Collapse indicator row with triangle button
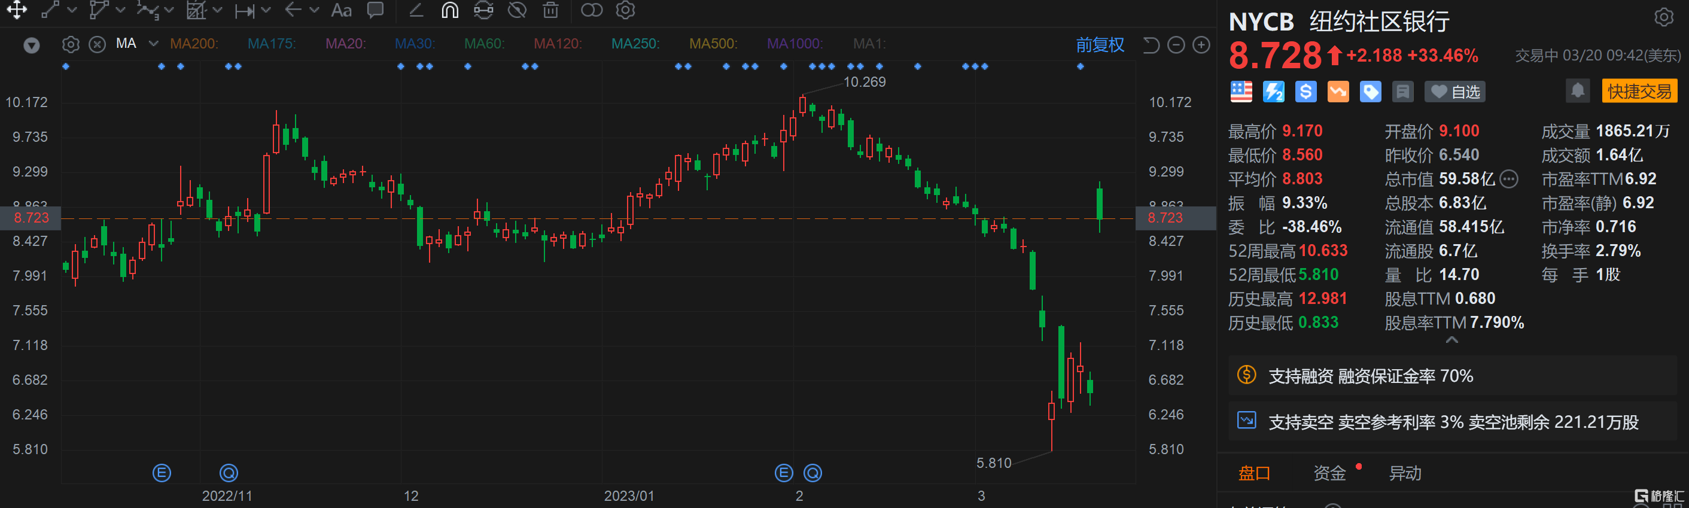Screen dimensions: 1689x508 coord(32,45)
